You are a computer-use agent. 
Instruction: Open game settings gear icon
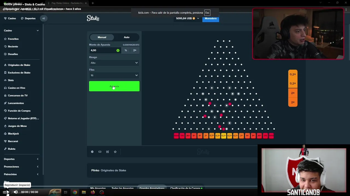click(92, 152)
